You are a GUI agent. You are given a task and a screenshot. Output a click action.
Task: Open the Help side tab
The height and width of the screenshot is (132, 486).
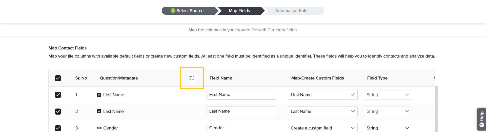481,119
